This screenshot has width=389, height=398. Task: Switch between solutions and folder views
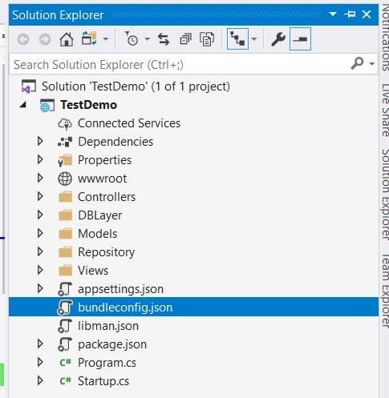pyautogui.click(x=89, y=38)
